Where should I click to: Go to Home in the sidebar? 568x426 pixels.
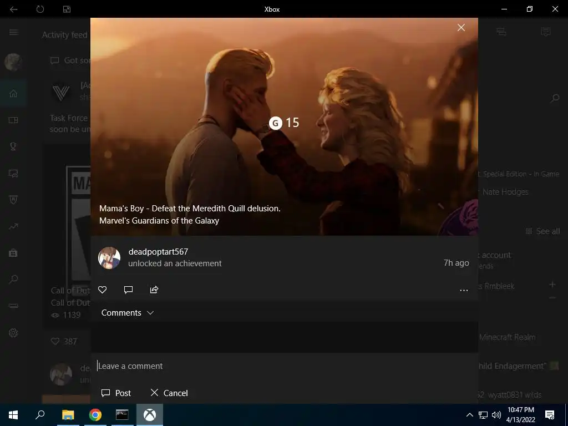click(13, 93)
